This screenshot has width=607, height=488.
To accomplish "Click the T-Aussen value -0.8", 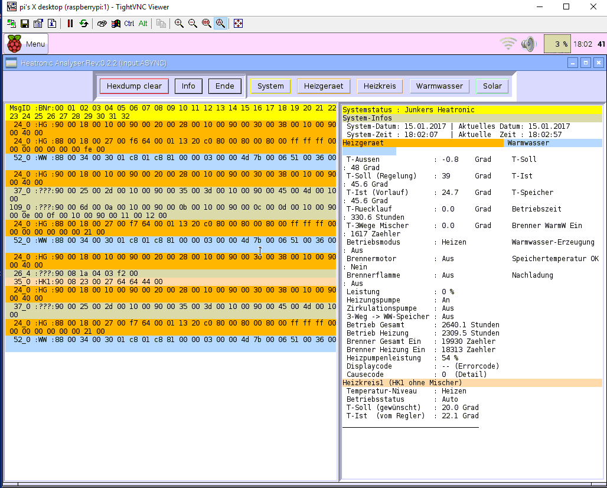I will (450, 159).
